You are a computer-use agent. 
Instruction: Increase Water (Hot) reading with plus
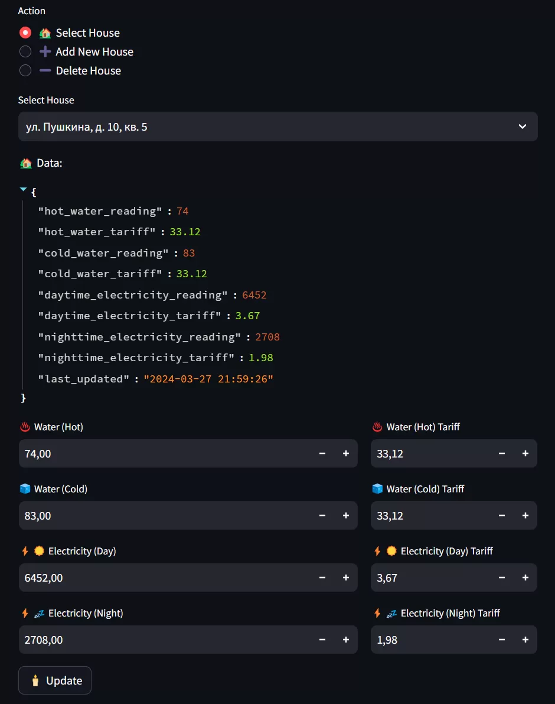coord(346,453)
